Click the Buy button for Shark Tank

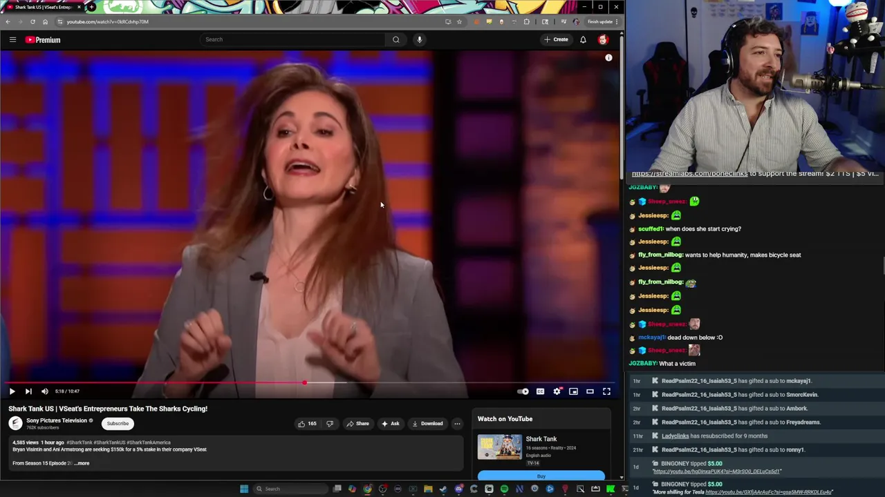[x=541, y=476]
